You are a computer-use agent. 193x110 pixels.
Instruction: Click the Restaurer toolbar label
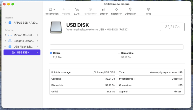116,14
